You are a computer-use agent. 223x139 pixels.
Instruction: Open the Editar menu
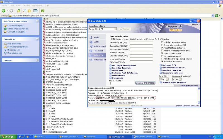12,6
